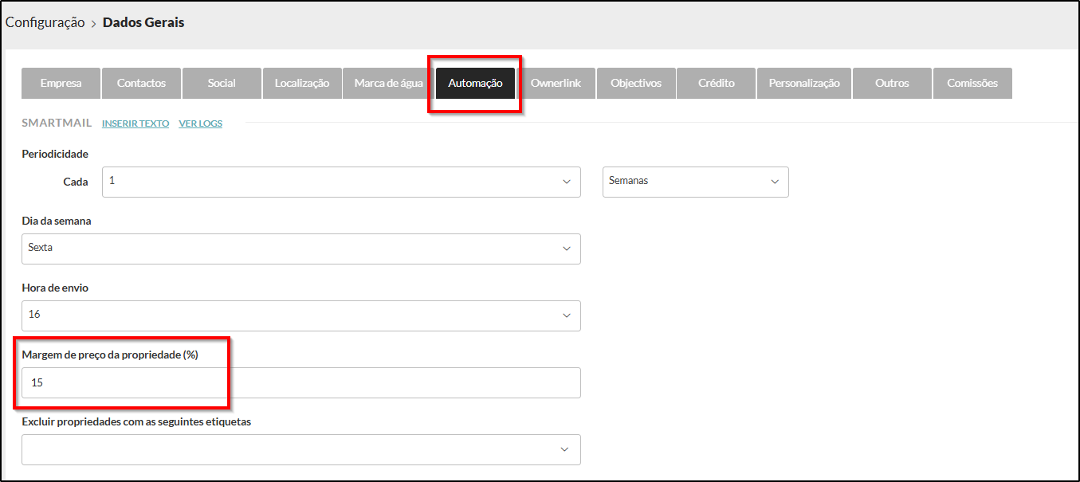
Task: Open the Hora de envio dropdown
Action: pos(301,315)
